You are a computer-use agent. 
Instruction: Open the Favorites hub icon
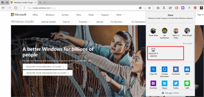158,8
